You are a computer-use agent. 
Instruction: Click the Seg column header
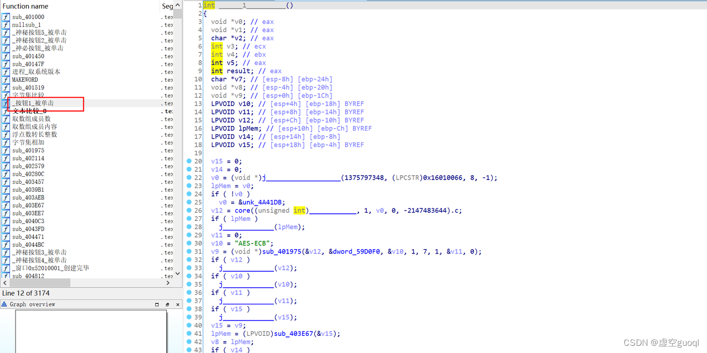click(167, 6)
